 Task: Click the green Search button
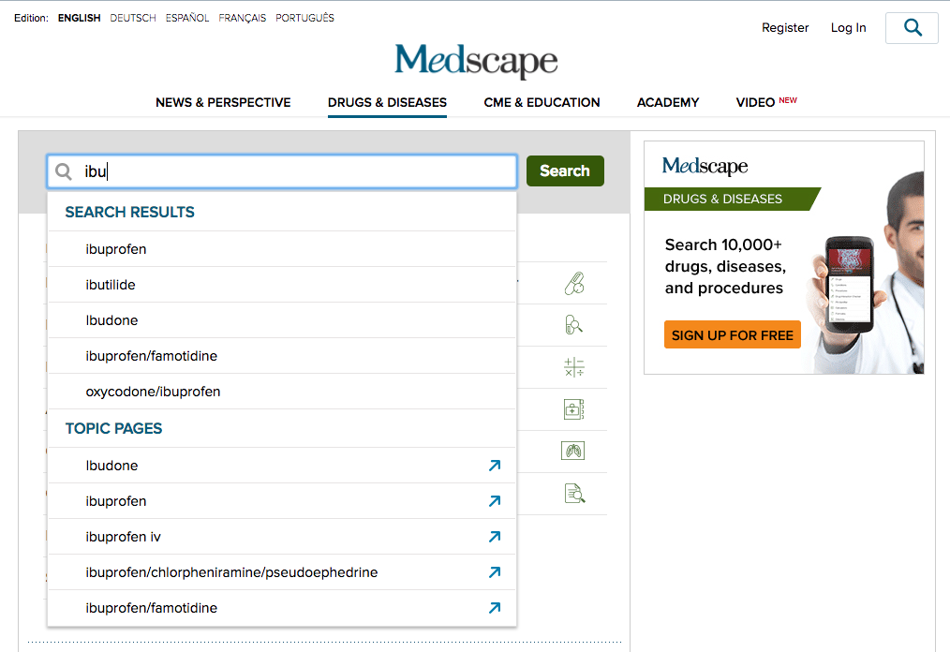click(x=565, y=170)
